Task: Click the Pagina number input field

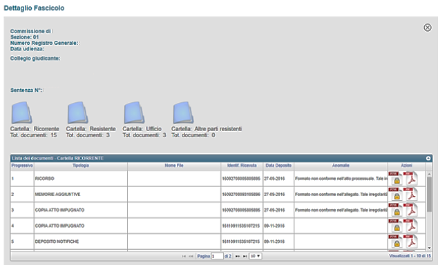Action: coord(218,256)
